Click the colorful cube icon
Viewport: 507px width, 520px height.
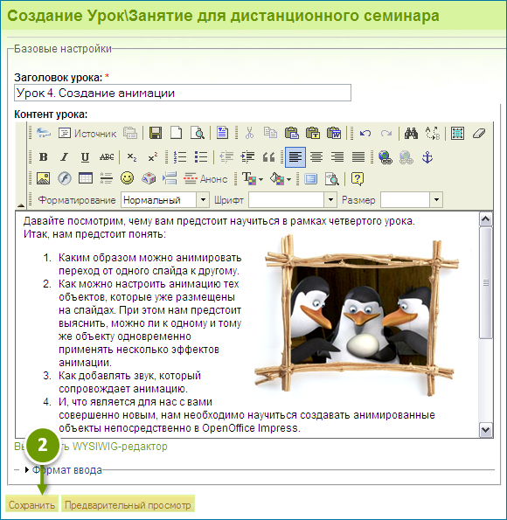pos(149,178)
